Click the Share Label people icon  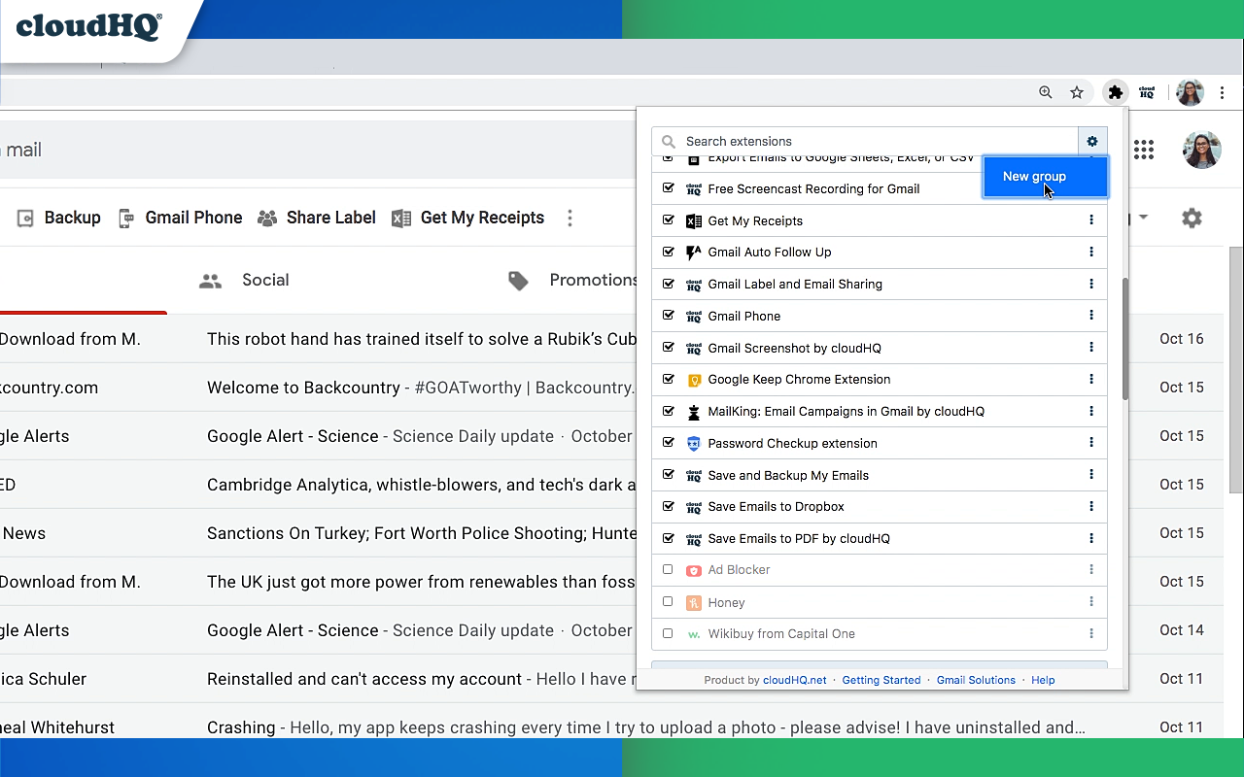[266, 218]
